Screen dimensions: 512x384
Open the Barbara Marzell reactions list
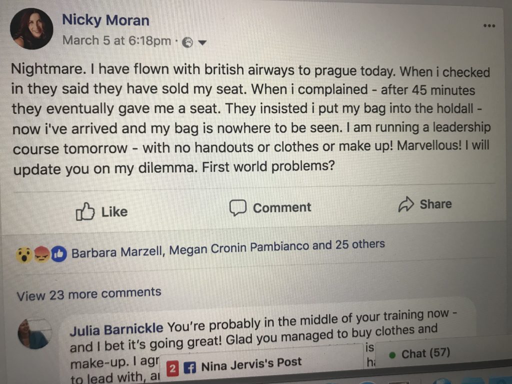coord(228,248)
